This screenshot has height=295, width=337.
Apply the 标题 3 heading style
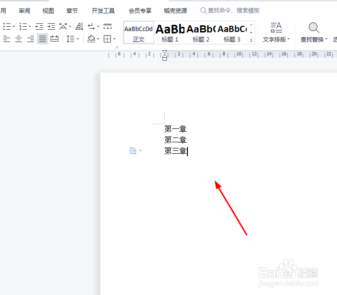(x=232, y=33)
